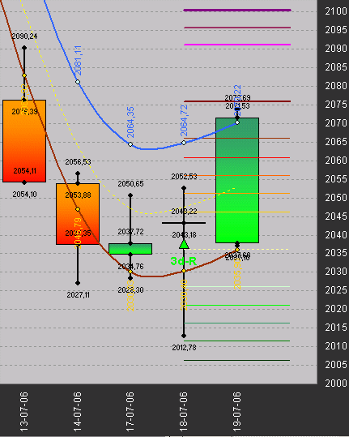Click the 2056,53 high label
This screenshot has height=437, width=349.
click(x=78, y=162)
